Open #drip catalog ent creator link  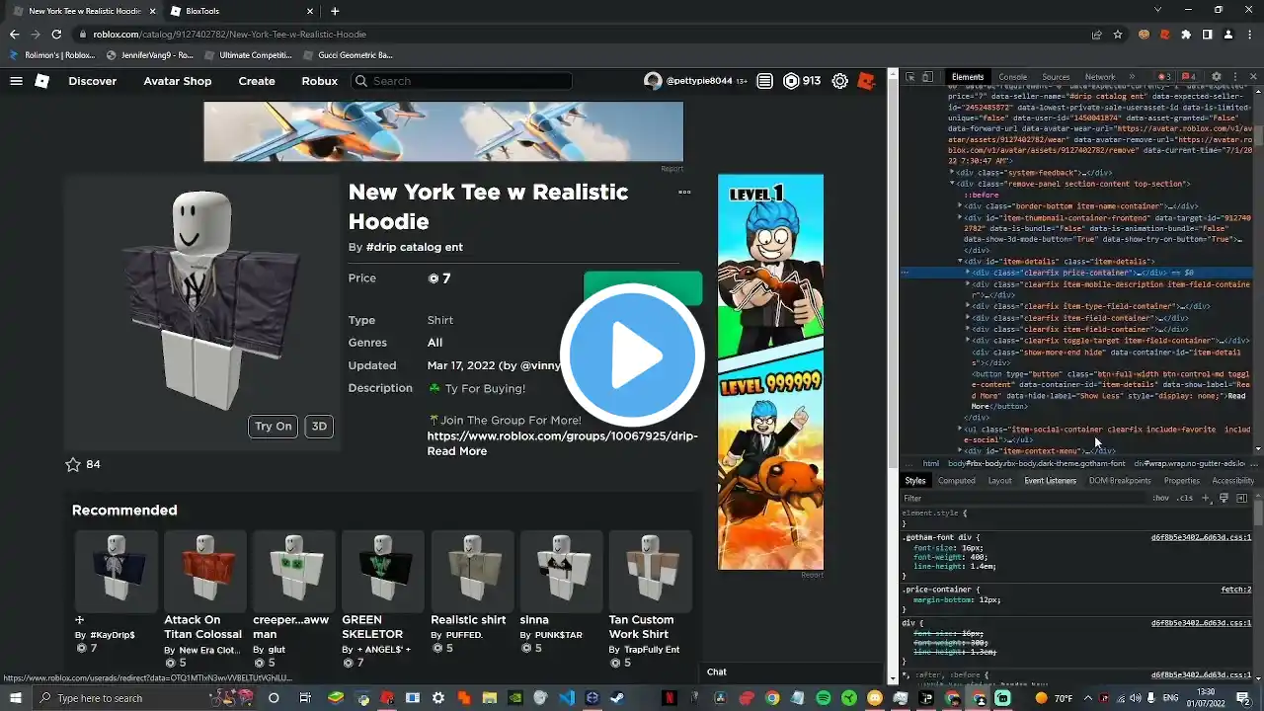click(x=414, y=247)
